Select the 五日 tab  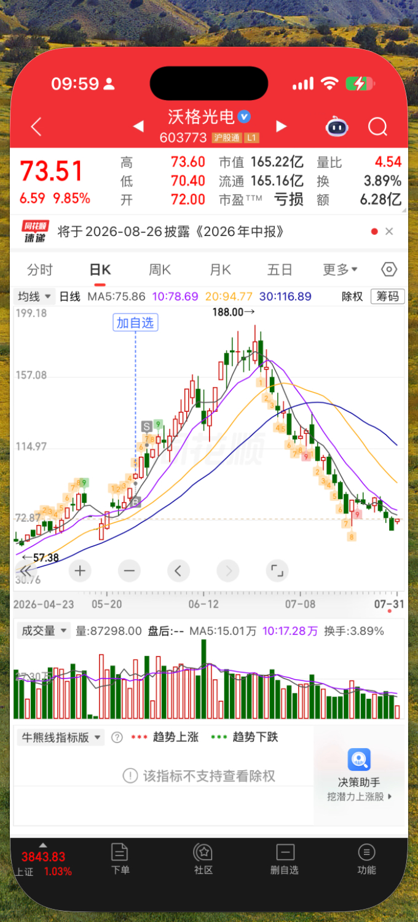280,269
